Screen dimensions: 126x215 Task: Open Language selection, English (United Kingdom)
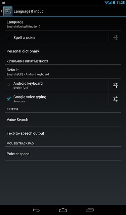[63, 24]
